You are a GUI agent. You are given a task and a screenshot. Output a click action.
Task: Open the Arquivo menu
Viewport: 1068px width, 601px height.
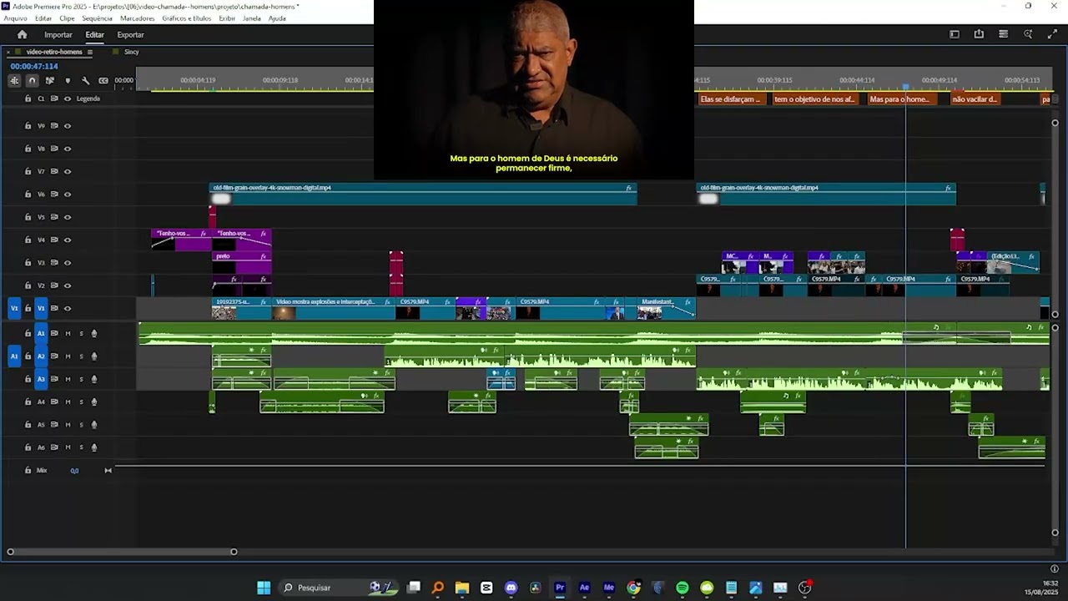click(x=15, y=18)
